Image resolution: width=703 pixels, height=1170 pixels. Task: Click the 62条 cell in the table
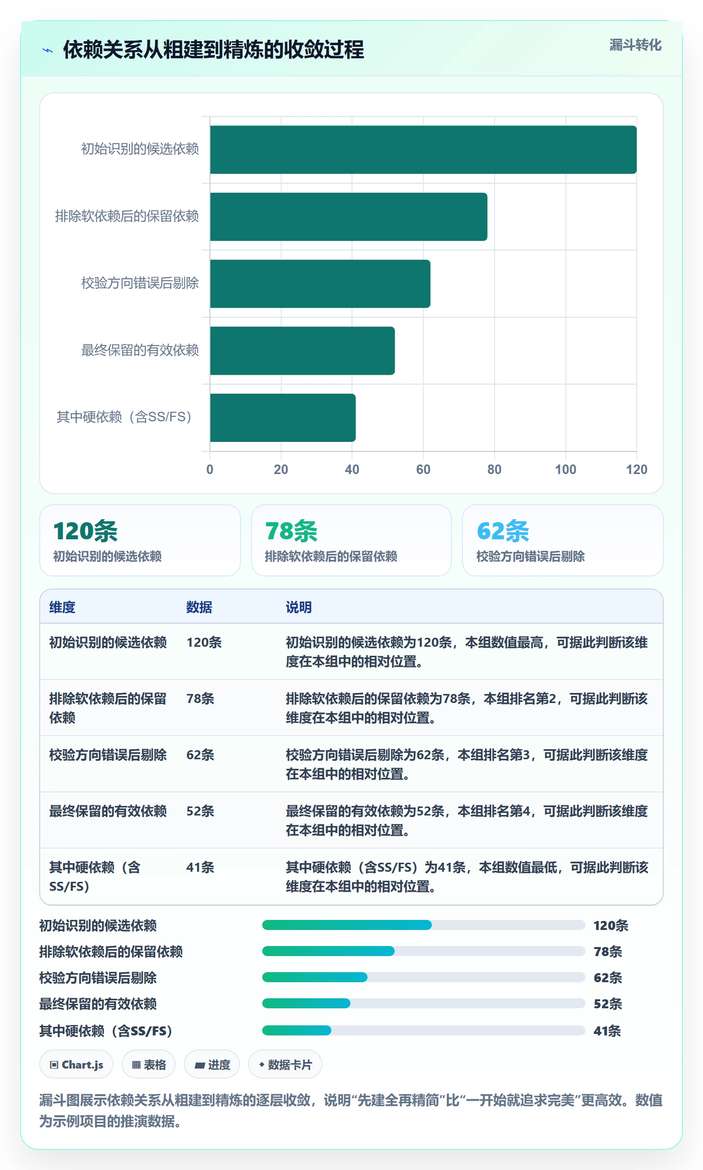200,755
